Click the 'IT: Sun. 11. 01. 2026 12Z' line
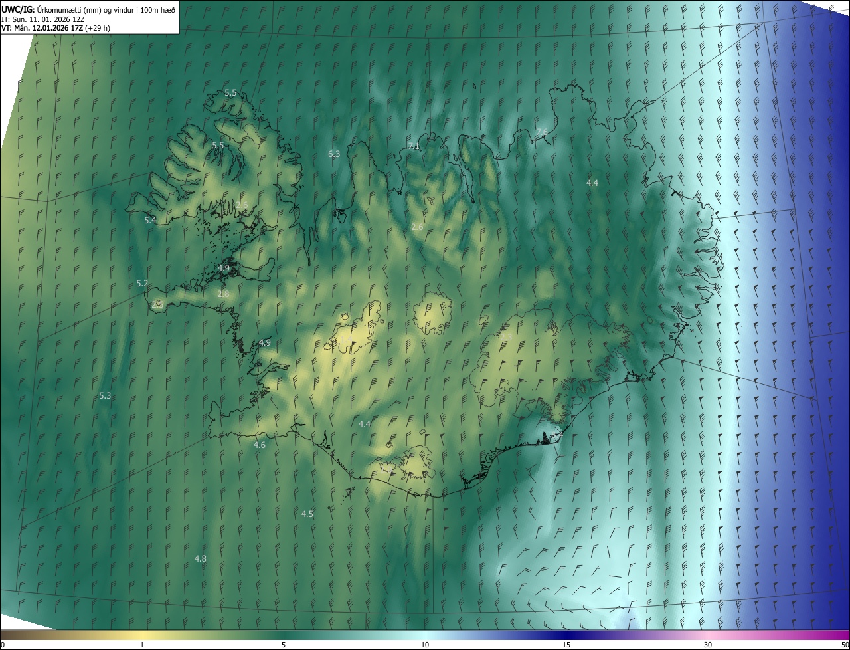Viewport: 850px width, 650px height. click(x=42, y=19)
